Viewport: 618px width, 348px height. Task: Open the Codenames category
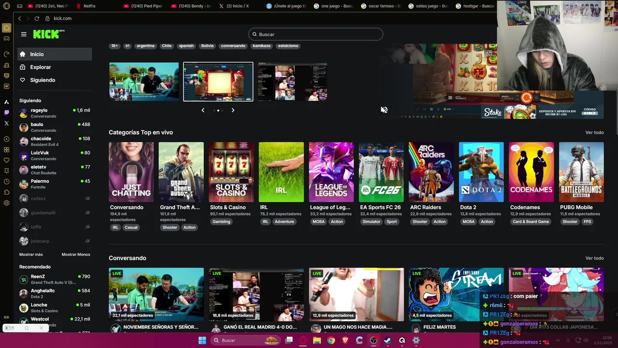click(x=531, y=172)
